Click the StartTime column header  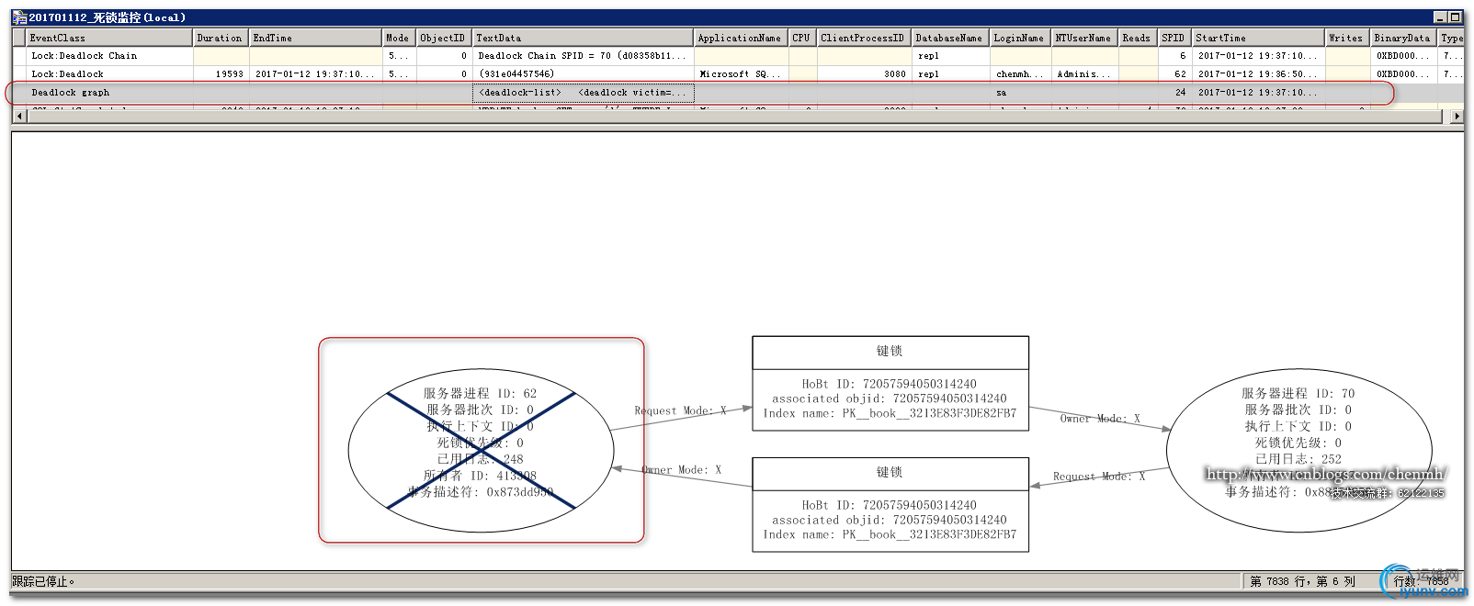(x=1259, y=38)
